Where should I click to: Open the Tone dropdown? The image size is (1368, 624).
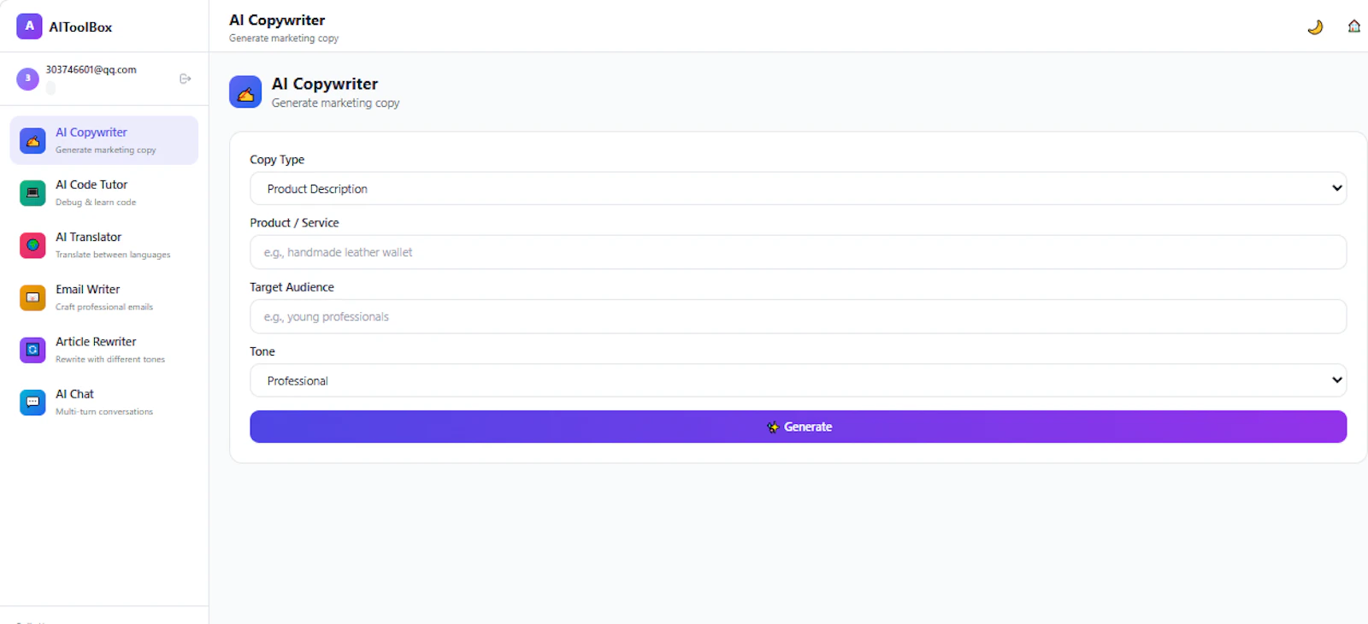tap(798, 380)
